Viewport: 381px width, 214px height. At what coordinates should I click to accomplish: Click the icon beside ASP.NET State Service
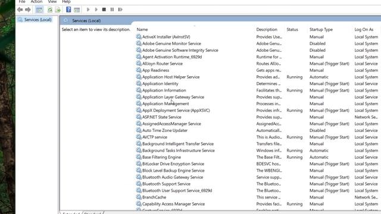(x=139, y=117)
